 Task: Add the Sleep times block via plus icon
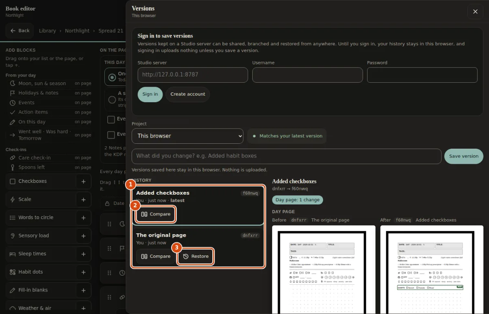[84, 254]
